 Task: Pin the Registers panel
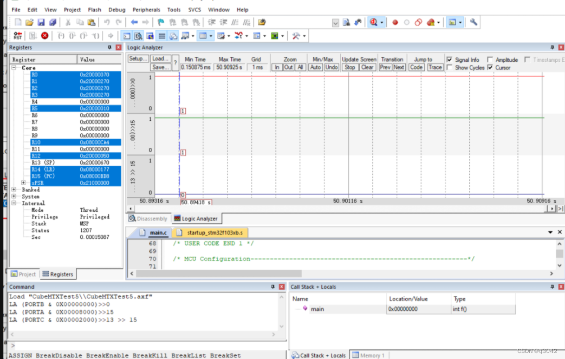pyautogui.click(x=109, y=47)
